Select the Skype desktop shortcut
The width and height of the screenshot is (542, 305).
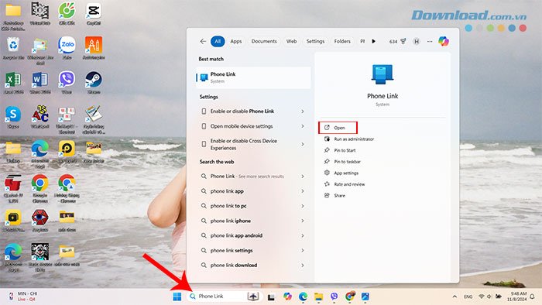(13, 118)
